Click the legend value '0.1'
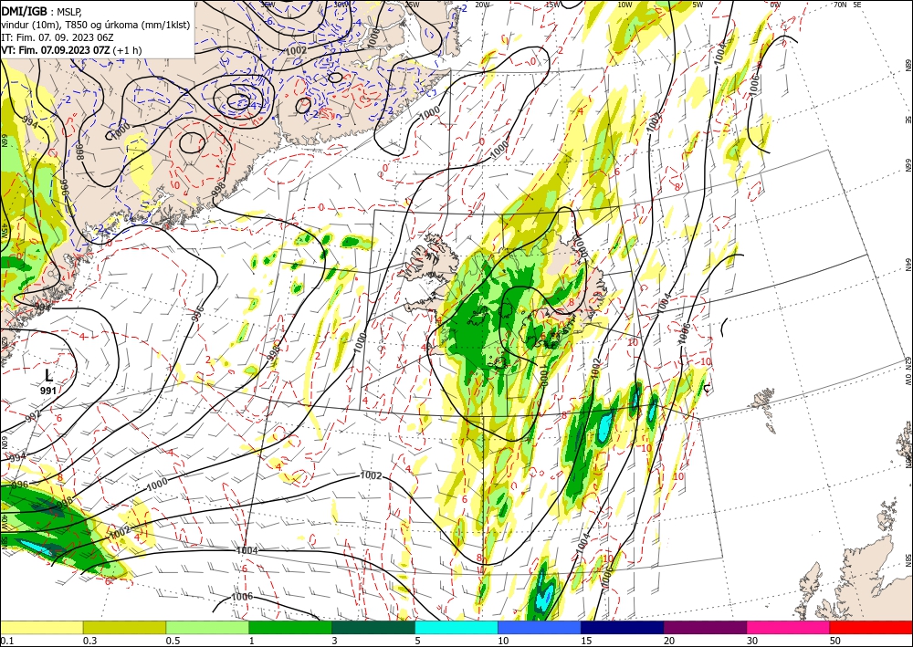The height and width of the screenshot is (647, 913). (x=5, y=641)
